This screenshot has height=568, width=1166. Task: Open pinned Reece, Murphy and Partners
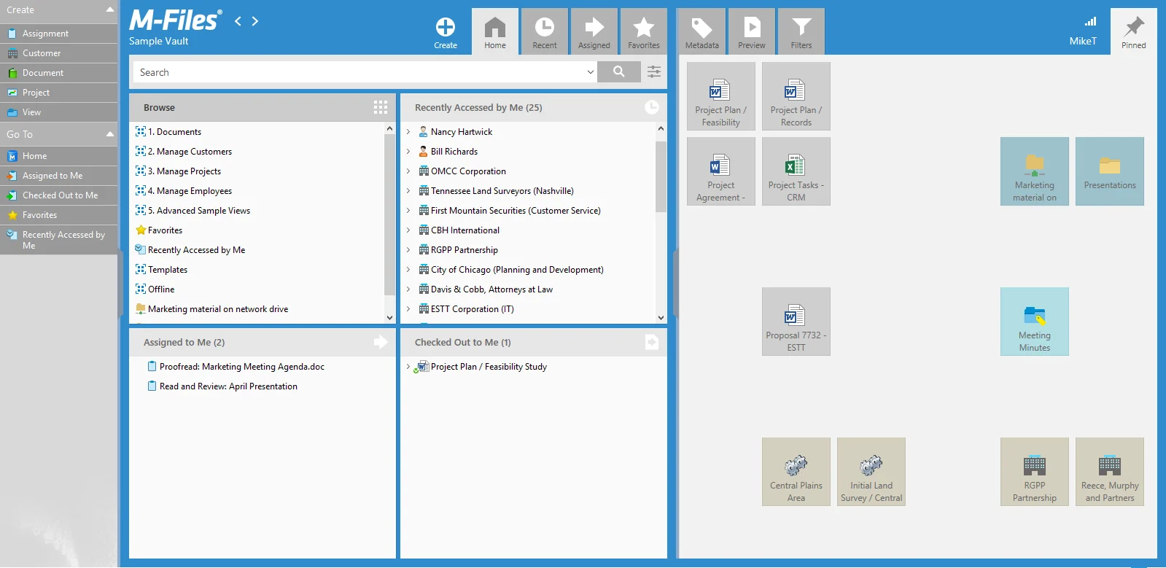(1110, 472)
